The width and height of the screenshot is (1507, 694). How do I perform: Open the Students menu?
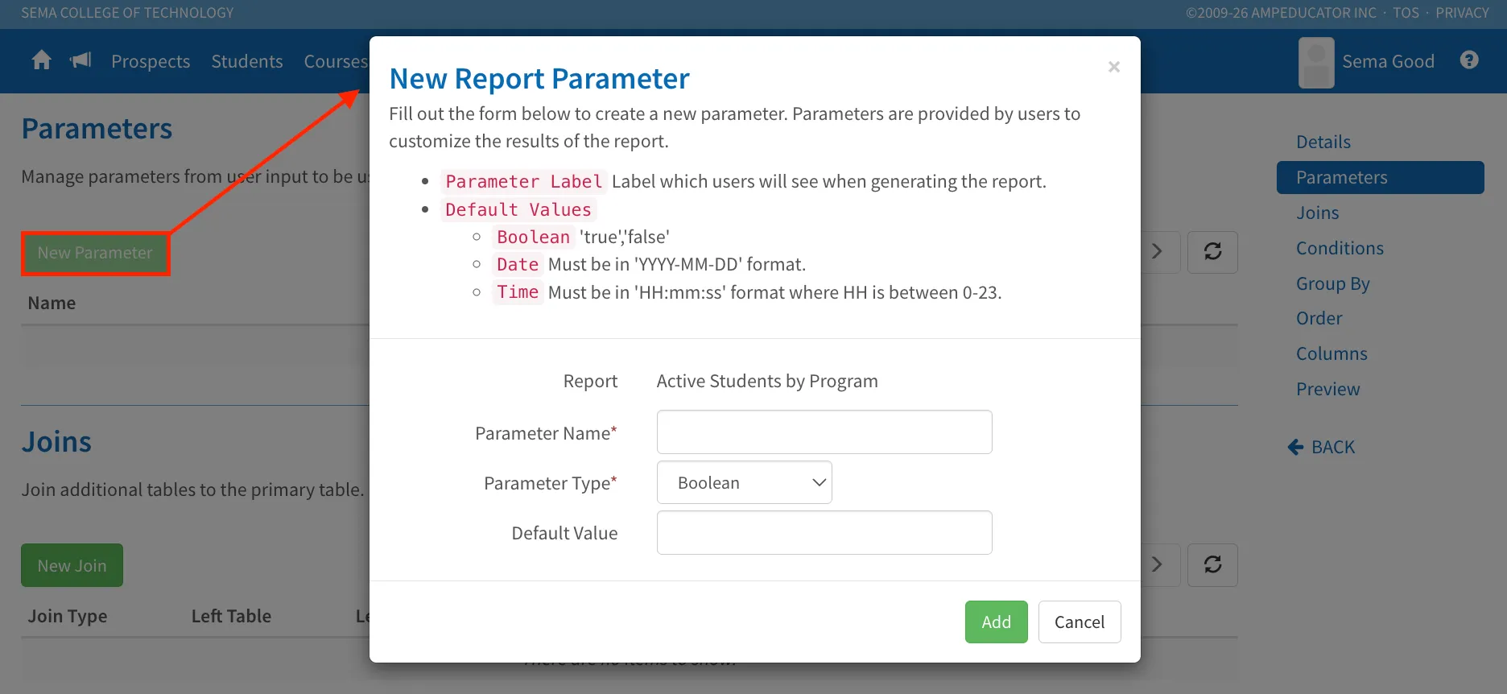(247, 61)
